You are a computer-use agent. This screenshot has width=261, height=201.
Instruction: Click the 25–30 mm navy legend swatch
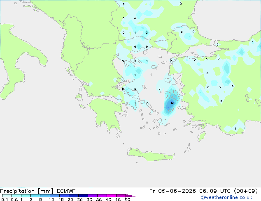coord(83,196)
